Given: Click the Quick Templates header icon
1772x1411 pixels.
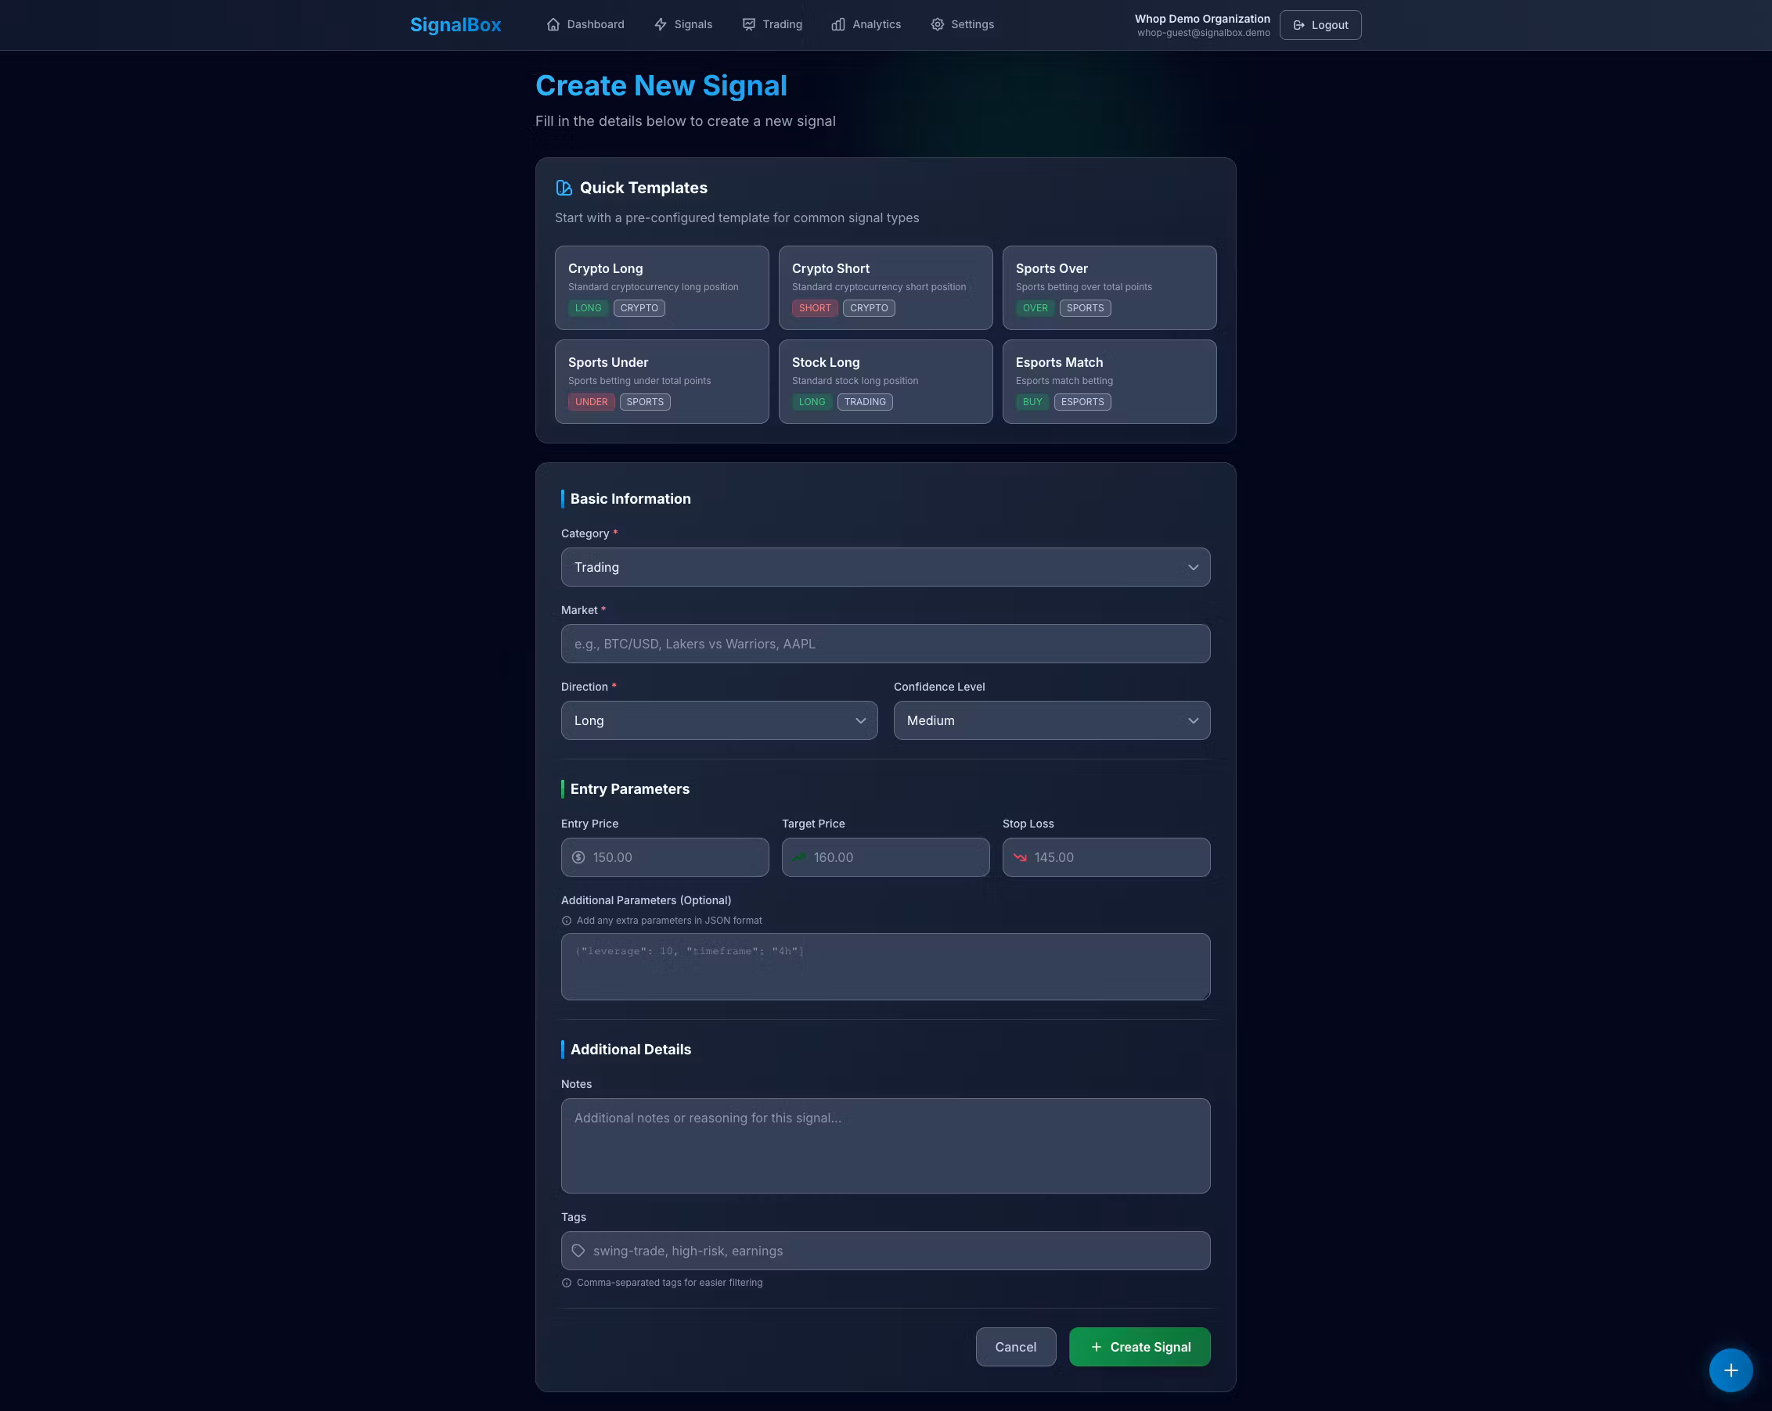Looking at the screenshot, I should pos(564,188).
